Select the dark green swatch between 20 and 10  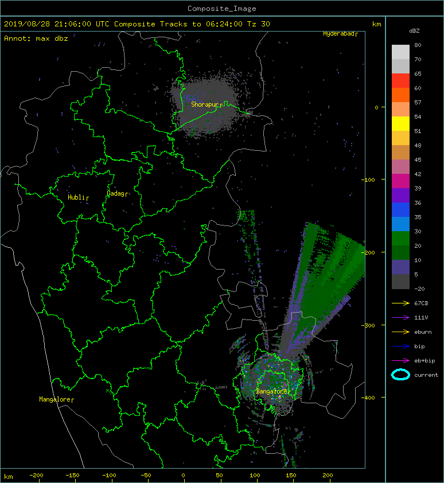click(400, 252)
